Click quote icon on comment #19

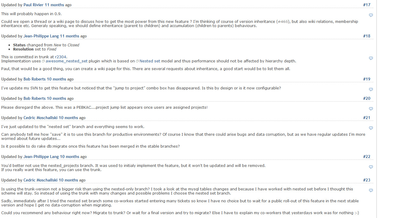click(x=371, y=89)
